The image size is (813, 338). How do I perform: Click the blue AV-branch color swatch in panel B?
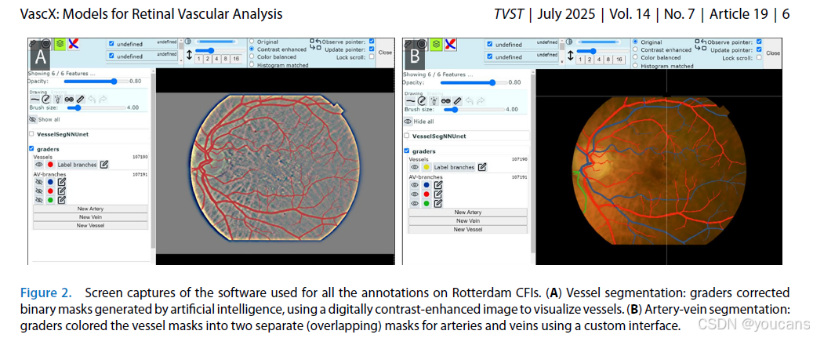pyautogui.click(x=426, y=185)
